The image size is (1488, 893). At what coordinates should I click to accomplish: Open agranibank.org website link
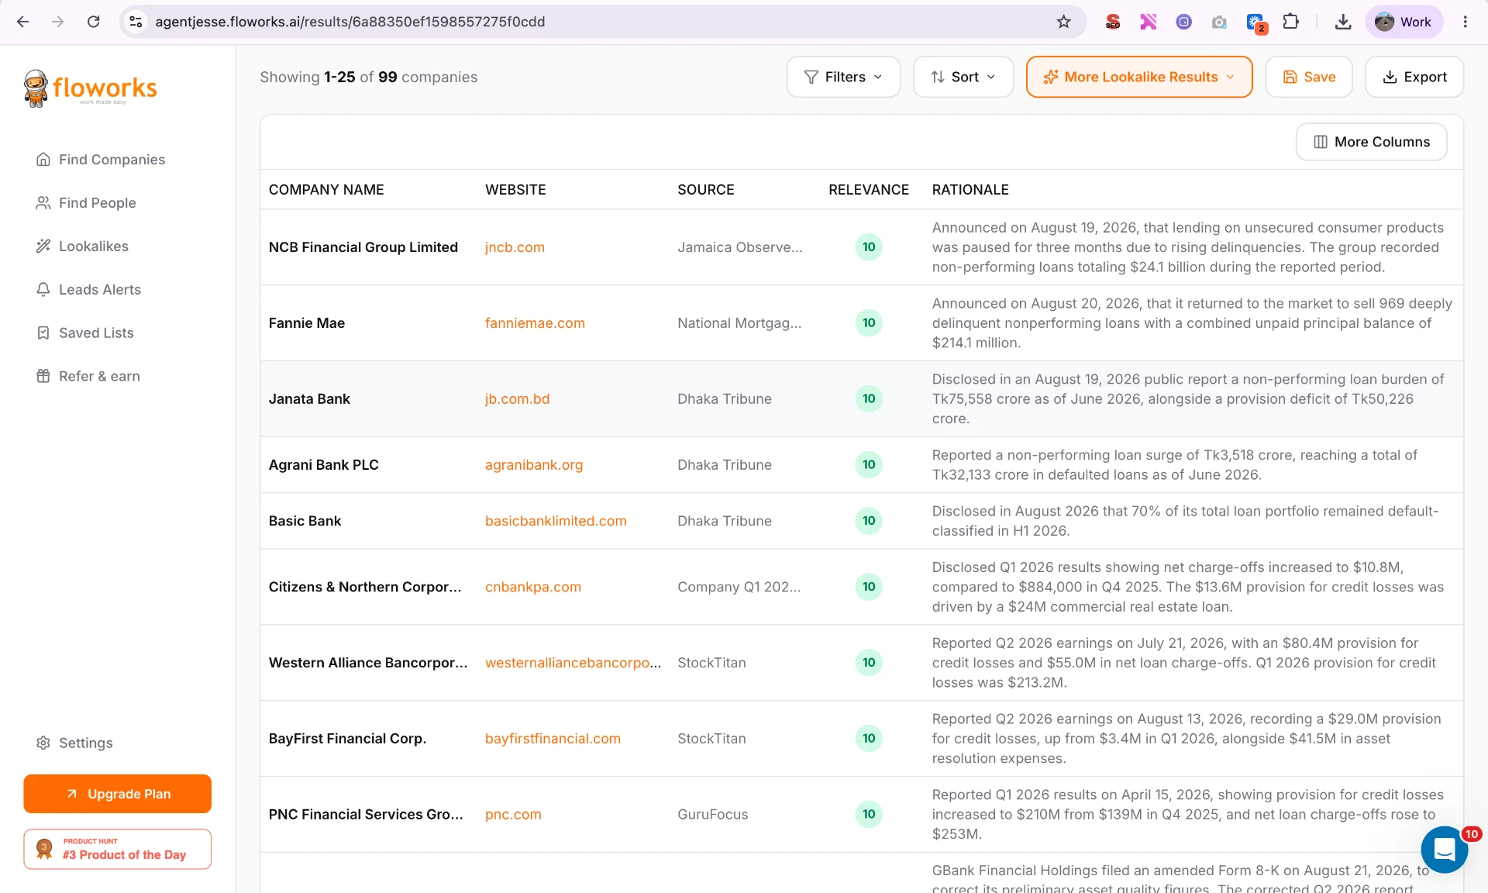[534, 465]
